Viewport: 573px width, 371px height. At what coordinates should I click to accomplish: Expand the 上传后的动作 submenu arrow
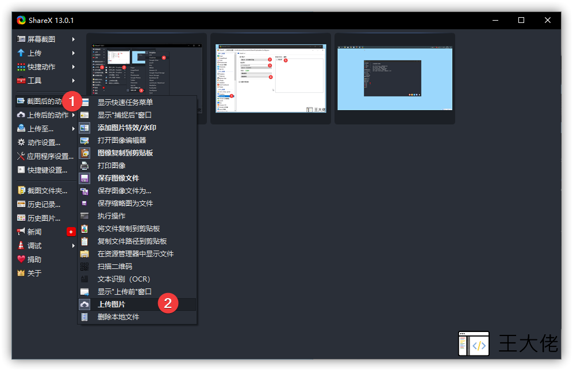click(74, 115)
